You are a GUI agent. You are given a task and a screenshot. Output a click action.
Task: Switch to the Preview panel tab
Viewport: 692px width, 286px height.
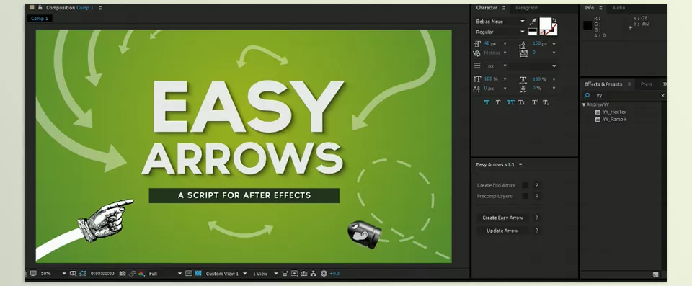pyautogui.click(x=646, y=84)
